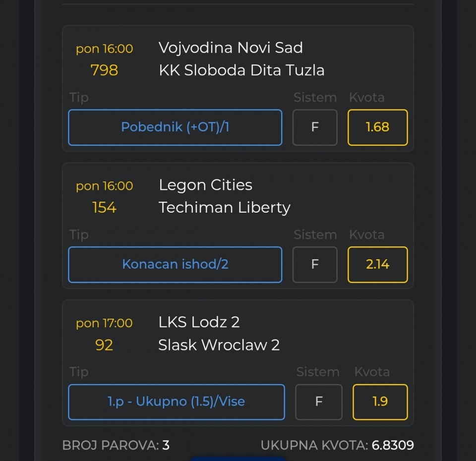The height and width of the screenshot is (461, 476).
Task: Click match code 798
Action: [104, 70]
